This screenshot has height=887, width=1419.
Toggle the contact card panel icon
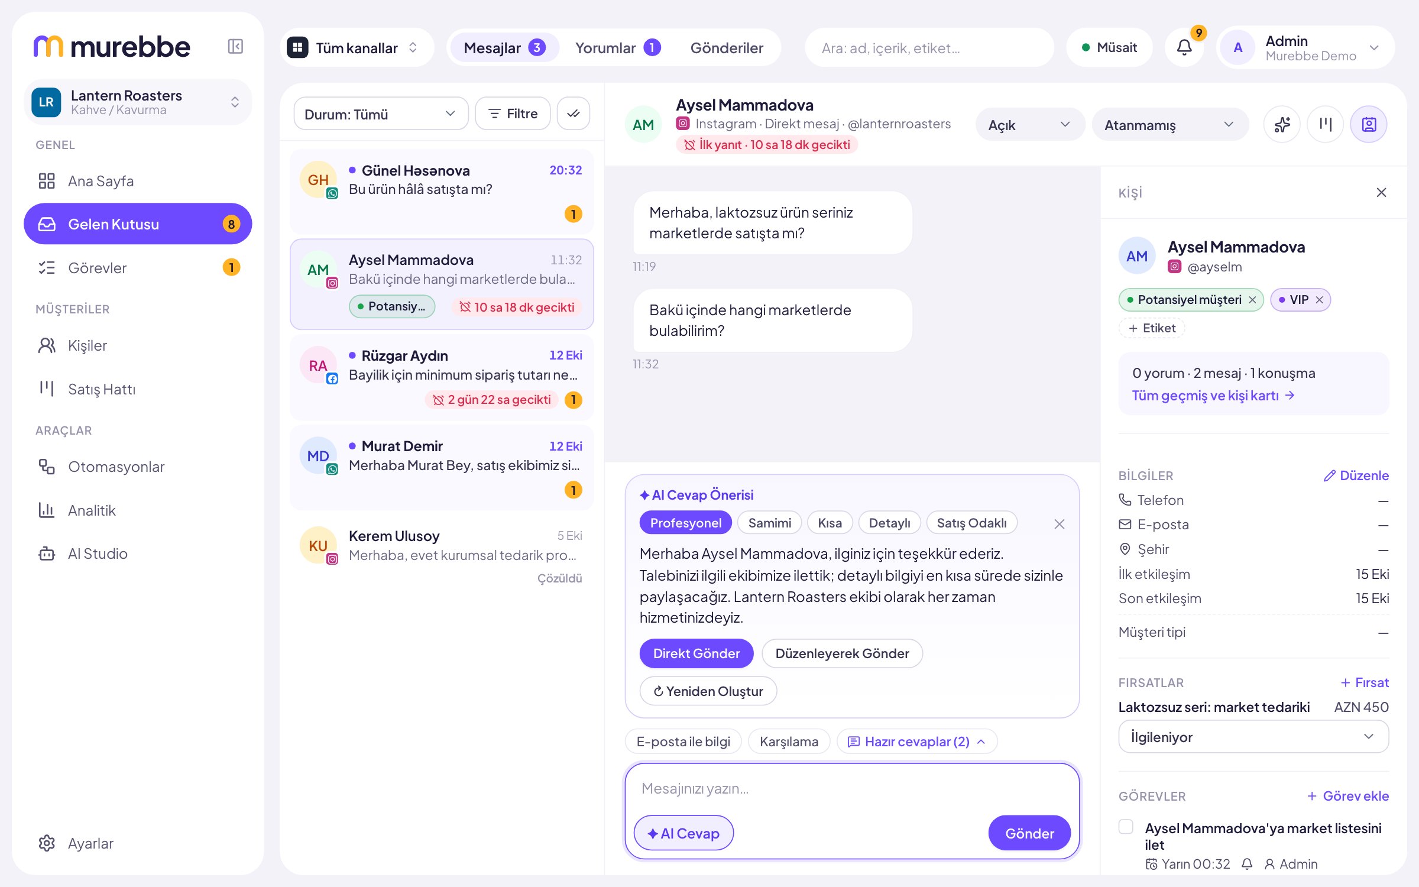(x=1369, y=124)
